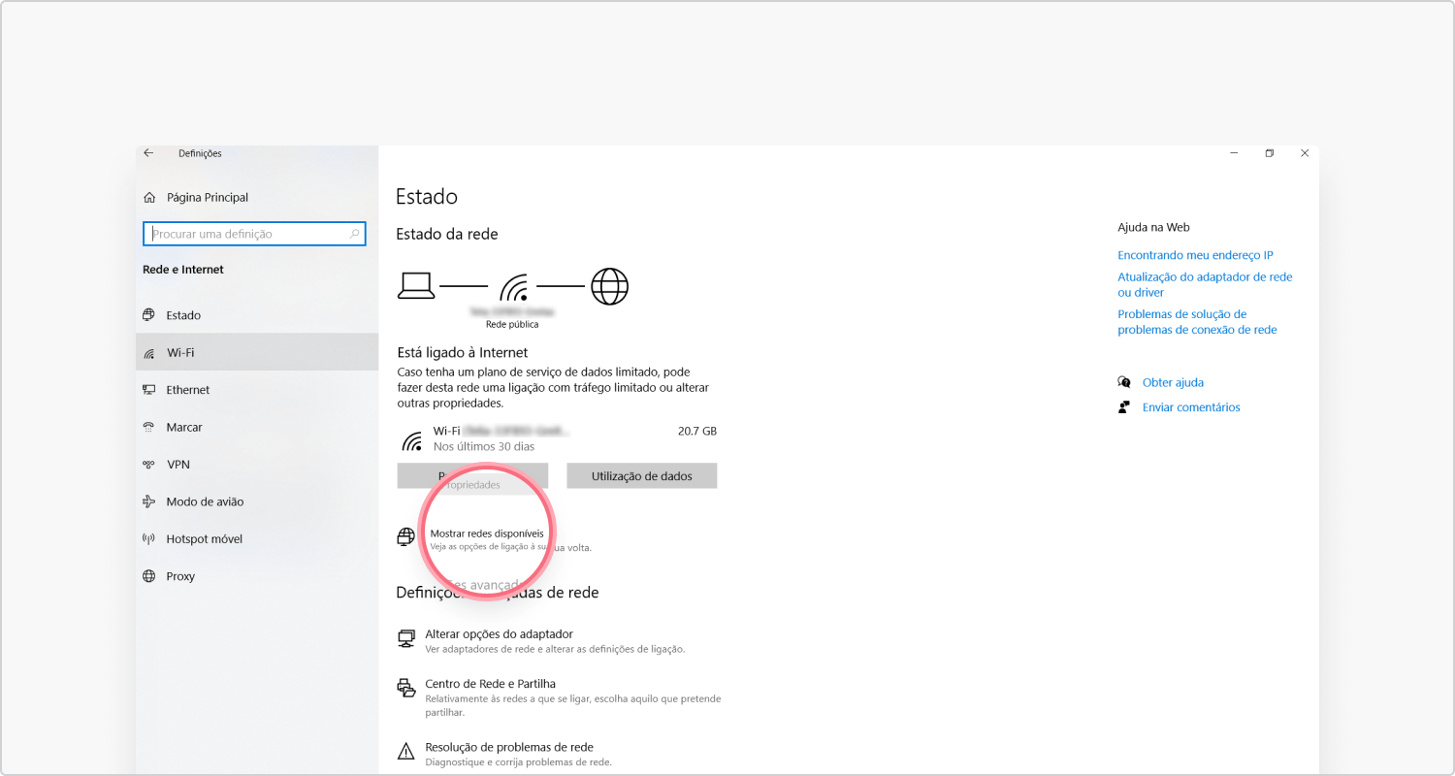Viewport: 1455px width, 776px height.
Task: Click the search magnifier icon
Action: 354,234
